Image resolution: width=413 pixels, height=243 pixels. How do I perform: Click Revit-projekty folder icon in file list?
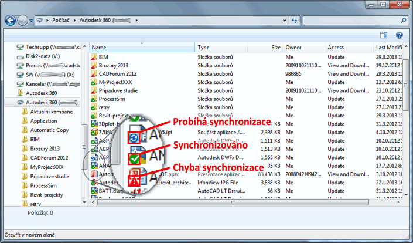pyautogui.click(x=94, y=116)
